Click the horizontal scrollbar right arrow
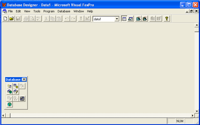The width and height of the screenshot is (200, 125). coord(193,116)
